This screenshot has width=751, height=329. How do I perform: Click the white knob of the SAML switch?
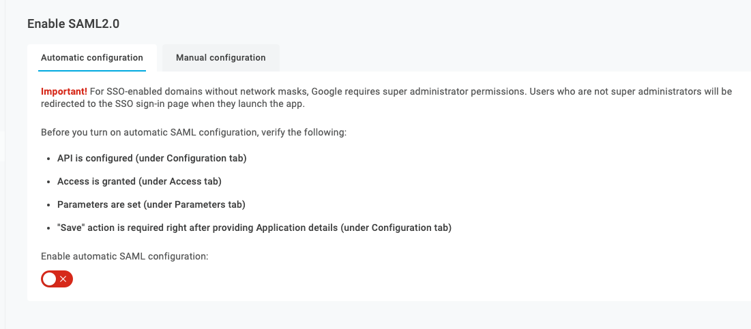(50, 279)
